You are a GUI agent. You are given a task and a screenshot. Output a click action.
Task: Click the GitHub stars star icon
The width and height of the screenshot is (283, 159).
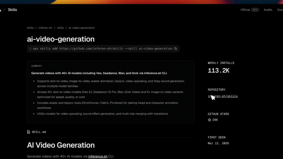pos(209,120)
